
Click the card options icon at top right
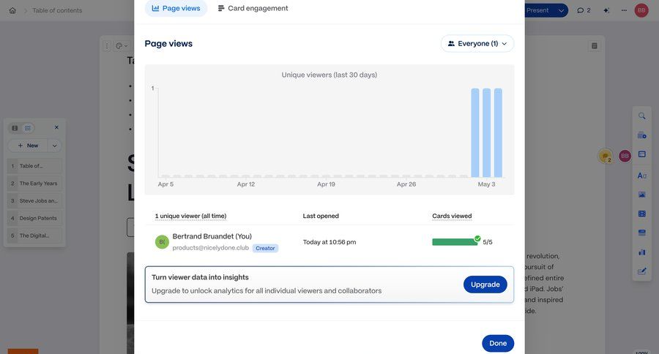[x=595, y=46]
